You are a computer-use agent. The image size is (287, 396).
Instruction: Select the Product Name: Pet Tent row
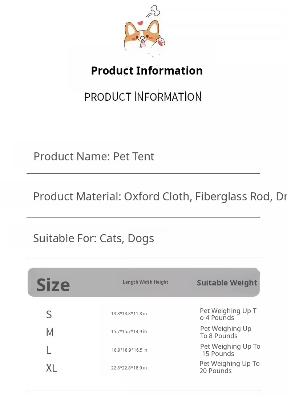coord(94,156)
